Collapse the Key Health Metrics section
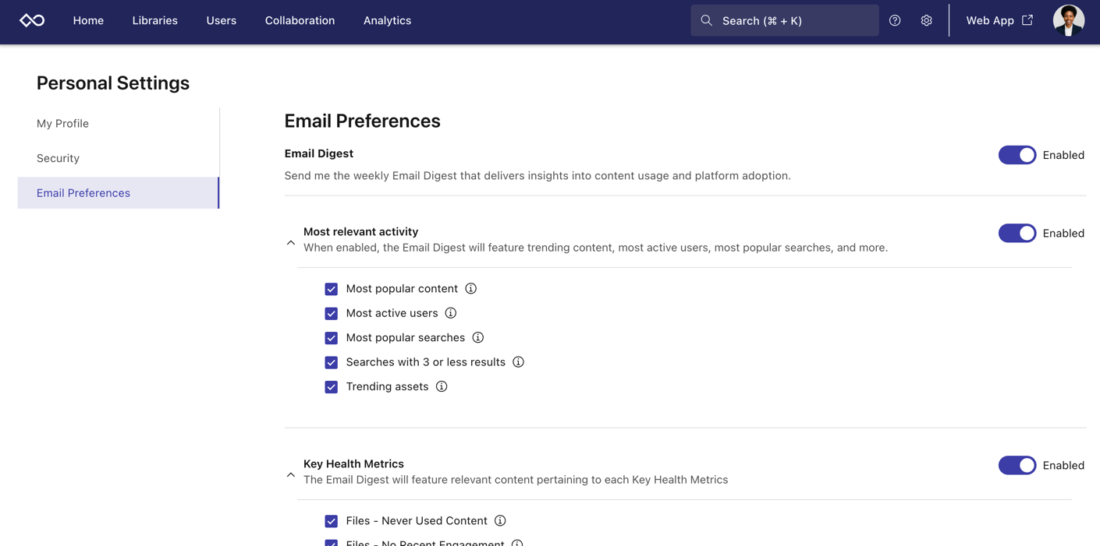1100x546 pixels. coord(290,474)
